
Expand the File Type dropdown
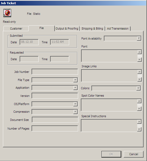[75, 80]
